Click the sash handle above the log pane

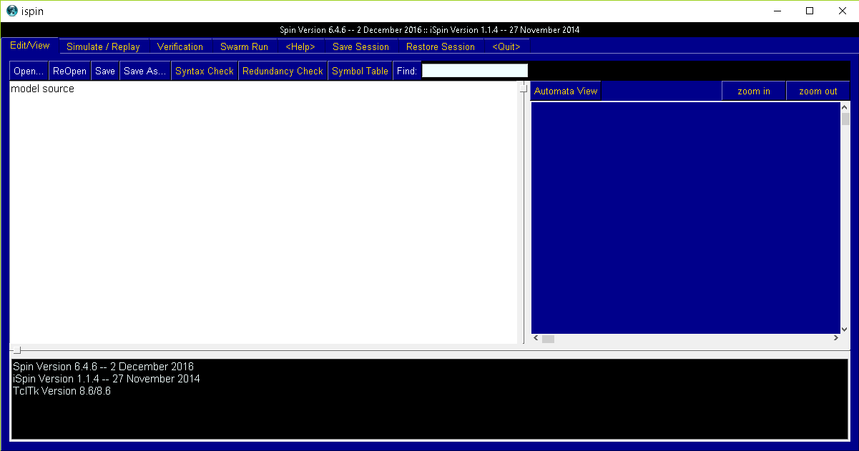coord(17,350)
